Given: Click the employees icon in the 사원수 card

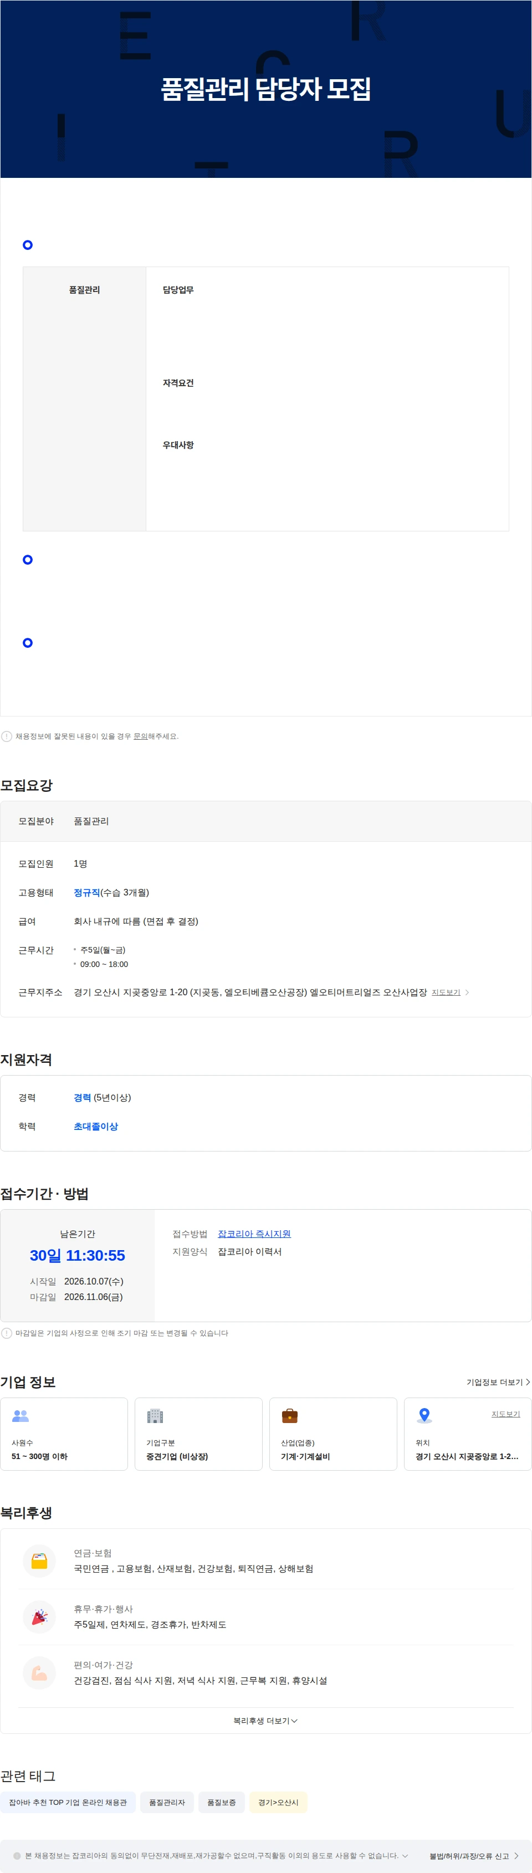Looking at the screenshot, I should coord(21,1416).
